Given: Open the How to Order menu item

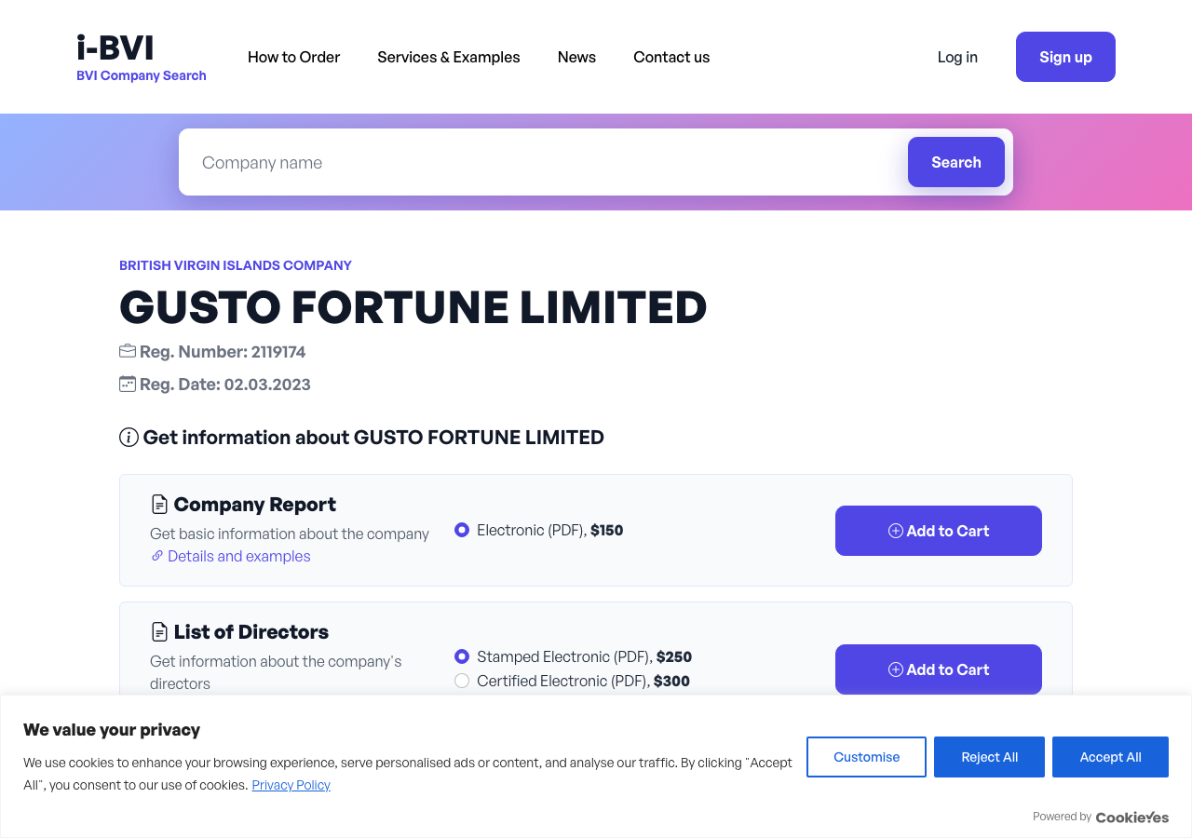Looking at the screenshot, I should click(x=294, y=57).
